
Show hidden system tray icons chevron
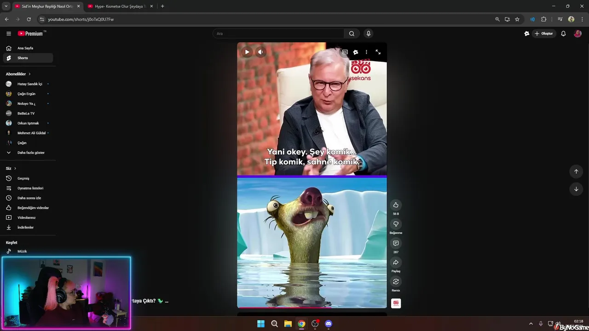coord(531,324)
